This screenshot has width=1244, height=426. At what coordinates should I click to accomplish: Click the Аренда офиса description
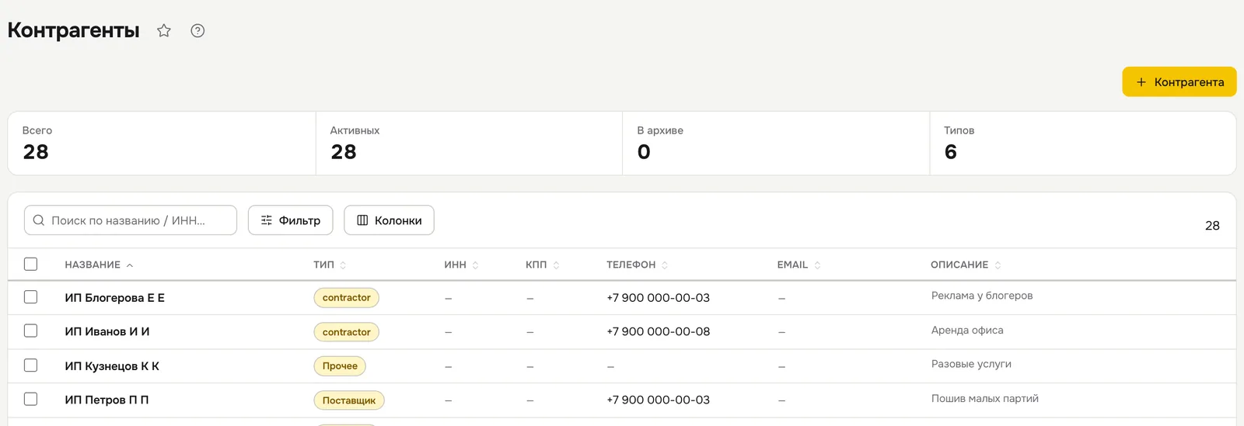click(967, 330)
